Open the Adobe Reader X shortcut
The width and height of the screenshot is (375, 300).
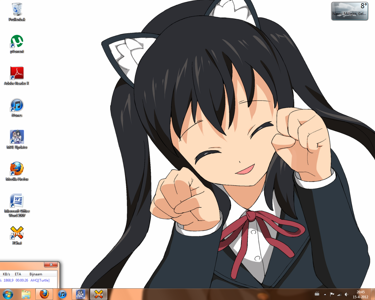[x=17, y=76]
